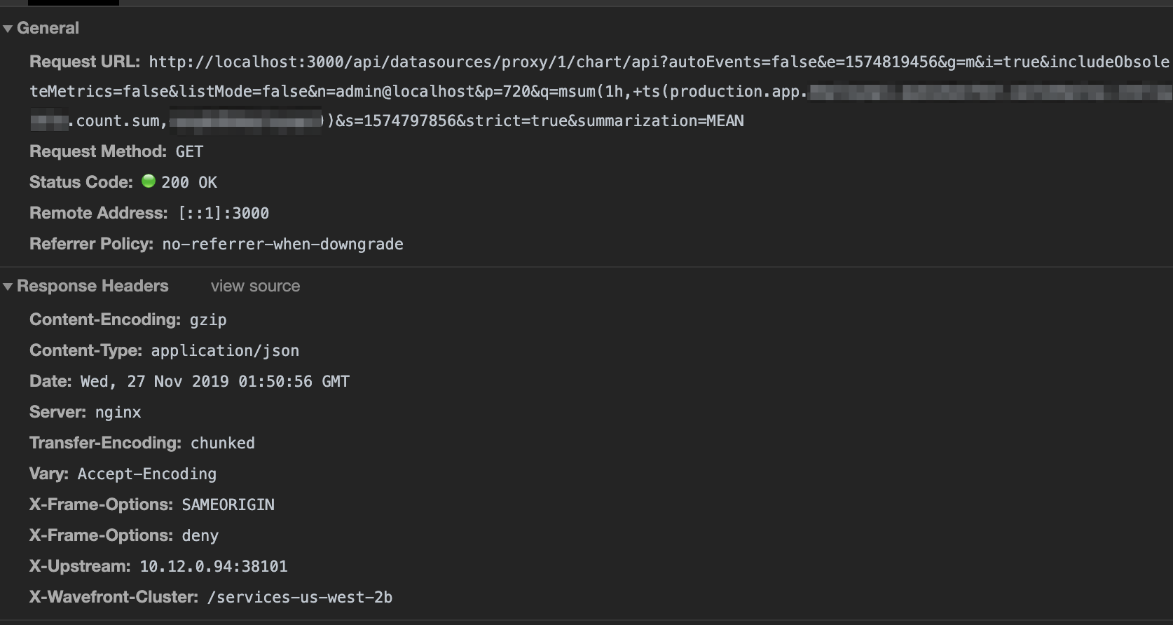Click the X-Frame-Options SAMEORIGIN value
This screenshot has height=625, width=1173.
pyautogui.click(x=228, y=504)
